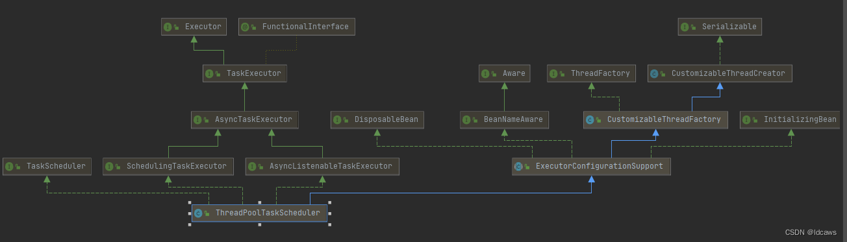Select the "Serializable" label text
Screen dimensions: 847x242
(x=729, y=27)
